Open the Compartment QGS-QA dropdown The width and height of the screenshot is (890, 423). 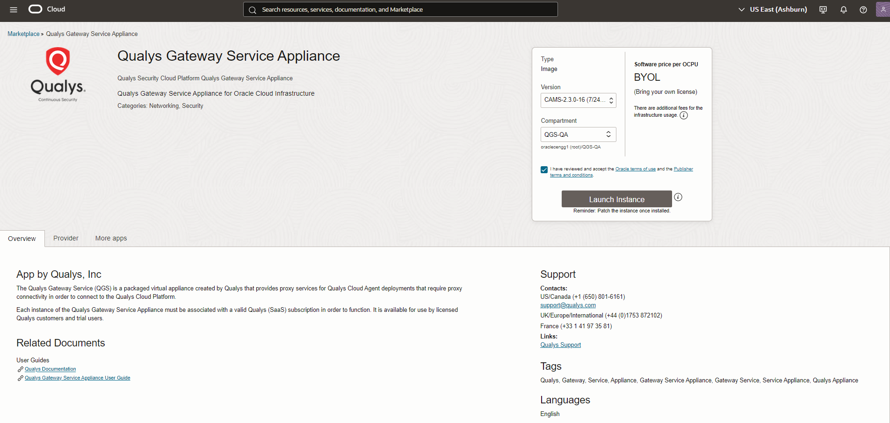[578, 134]
